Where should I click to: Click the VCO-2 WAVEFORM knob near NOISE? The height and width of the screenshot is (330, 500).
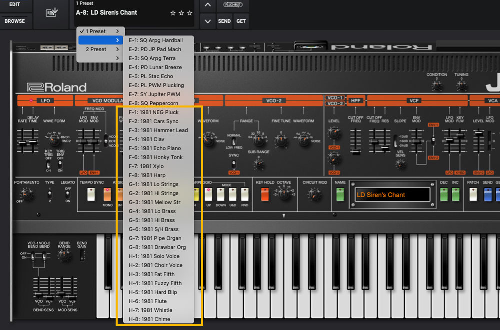[x=303, y=140]
